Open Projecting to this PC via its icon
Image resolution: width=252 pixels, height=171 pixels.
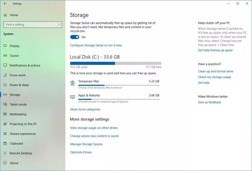coord(5,124)
